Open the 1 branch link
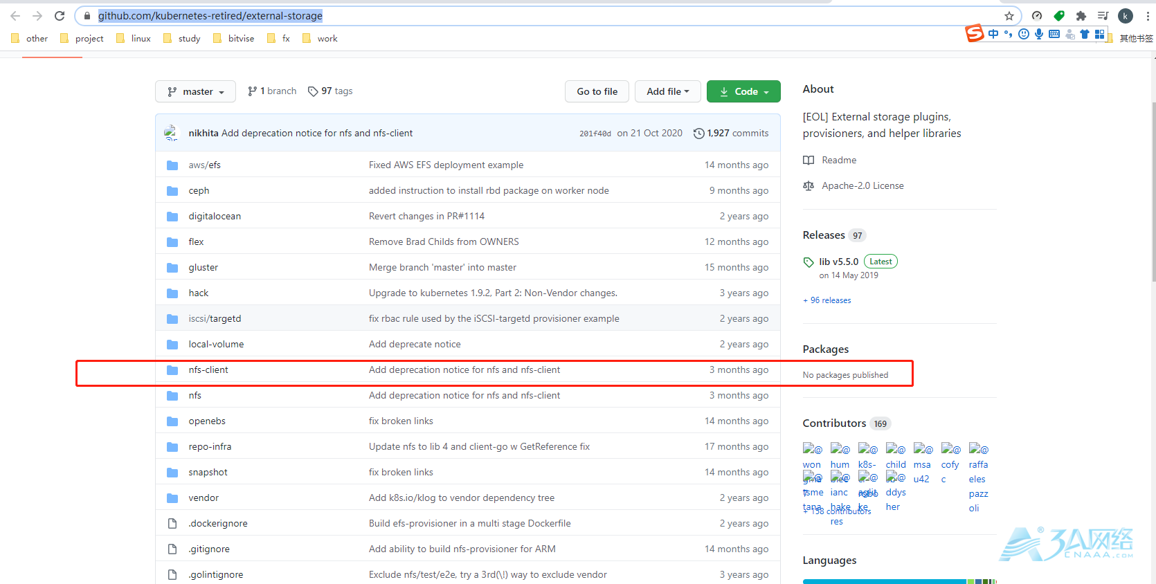Screen dimensions: 1156x584 [272, 91]
